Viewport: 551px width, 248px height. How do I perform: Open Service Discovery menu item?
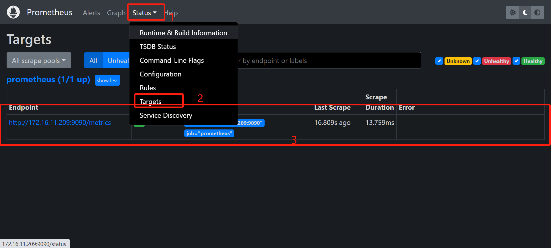(x=166, y=115)
